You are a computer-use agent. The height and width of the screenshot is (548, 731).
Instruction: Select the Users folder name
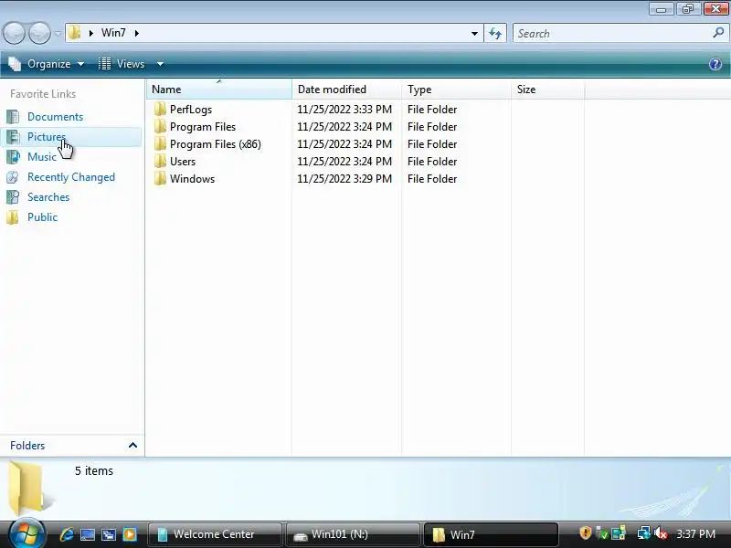pyautogui.click(x=183, y=162)
